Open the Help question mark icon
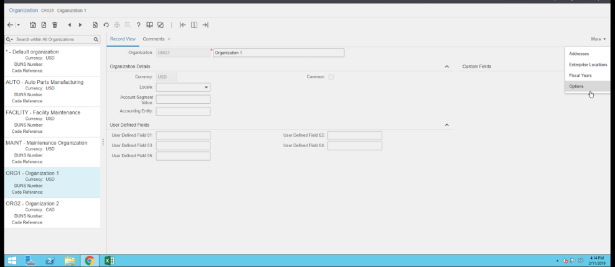This screenshot has width=615, height=267. (x=138, y=25)
